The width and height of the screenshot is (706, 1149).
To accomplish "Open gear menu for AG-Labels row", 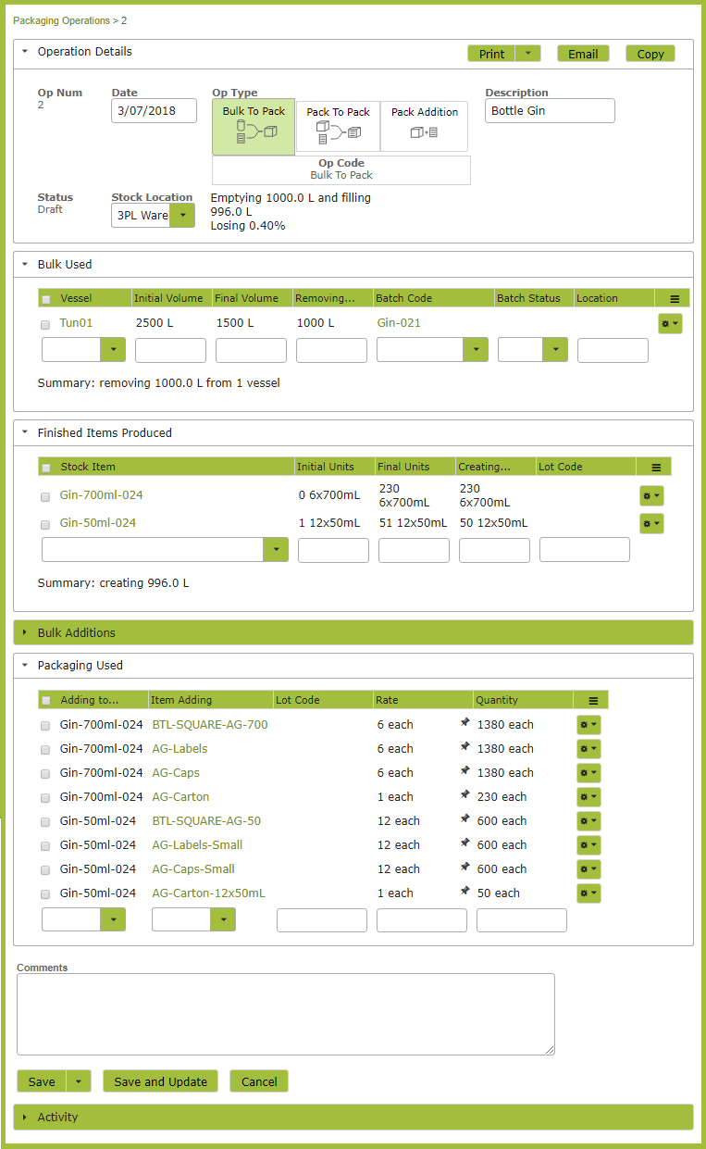I will 588,749.
